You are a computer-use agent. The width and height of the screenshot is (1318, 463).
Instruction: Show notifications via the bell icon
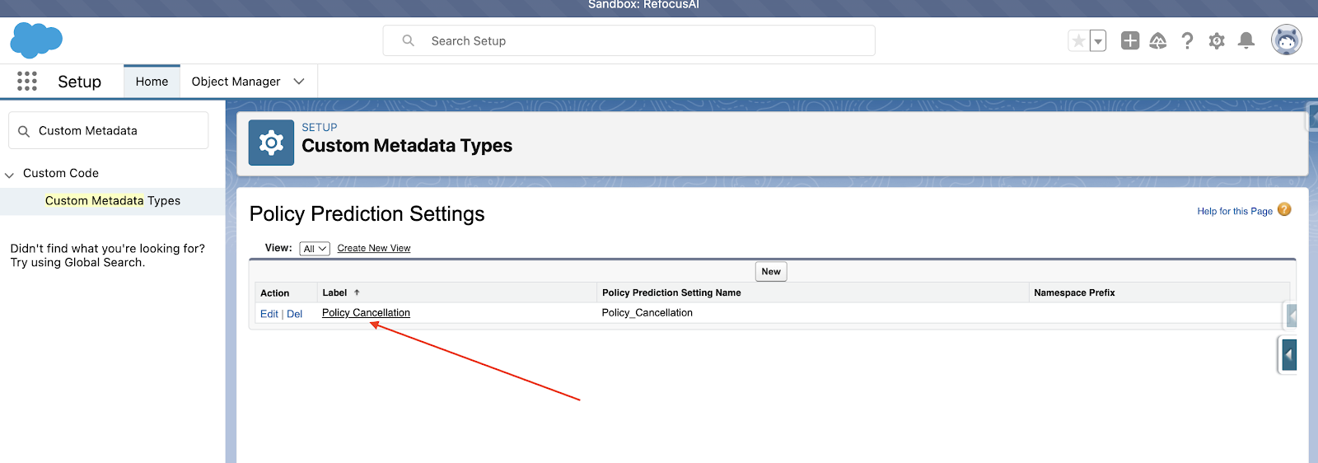click(1246, 40)
